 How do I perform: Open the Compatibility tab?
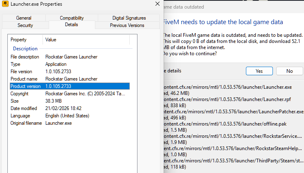pyautogui.click(x=72, y=18)
